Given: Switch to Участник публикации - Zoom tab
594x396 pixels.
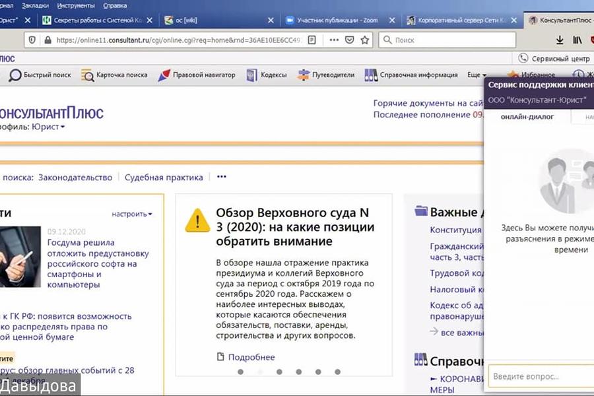Looking at the screenshot, I should (337, 20).
